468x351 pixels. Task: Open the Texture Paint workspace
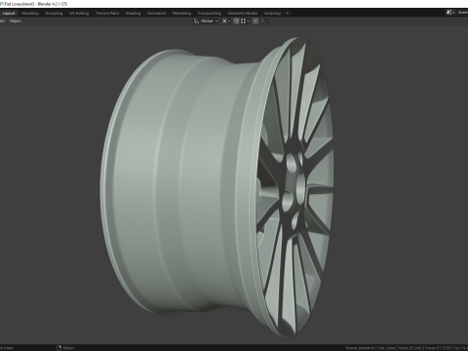[x=107, y=14]
